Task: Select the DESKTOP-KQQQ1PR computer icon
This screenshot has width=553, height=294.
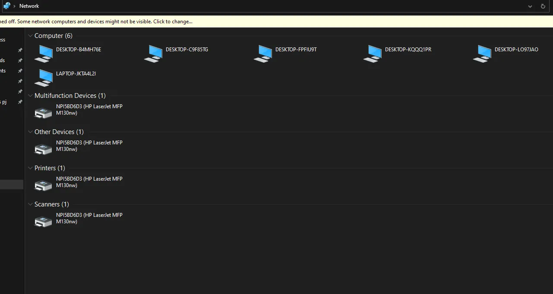Action: point(373,54)
